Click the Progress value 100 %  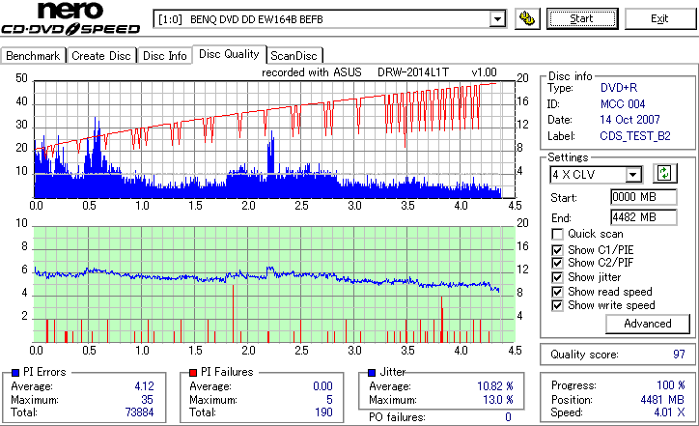tap(671, 385)
